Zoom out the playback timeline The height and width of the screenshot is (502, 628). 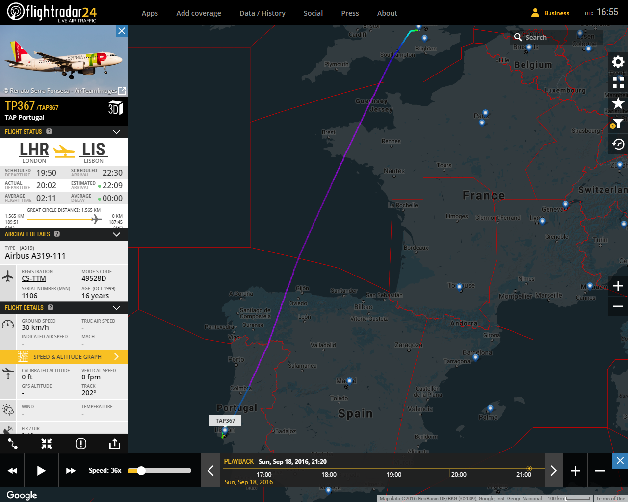[600, 471]
